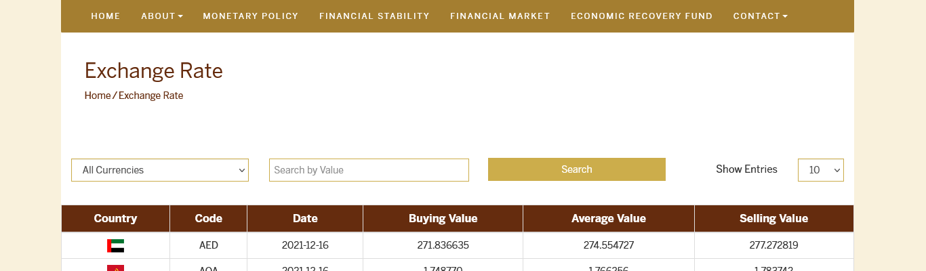Click the Selling Value column header
The image size is (926, 271).
tap(773, 218)
